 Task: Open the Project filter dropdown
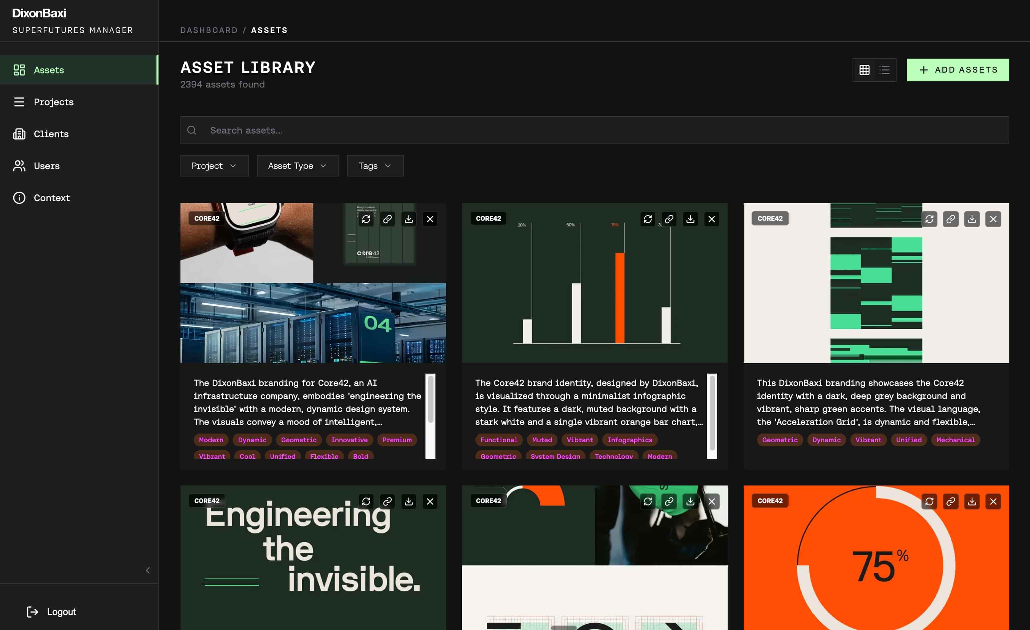click(x=214, y=166)
